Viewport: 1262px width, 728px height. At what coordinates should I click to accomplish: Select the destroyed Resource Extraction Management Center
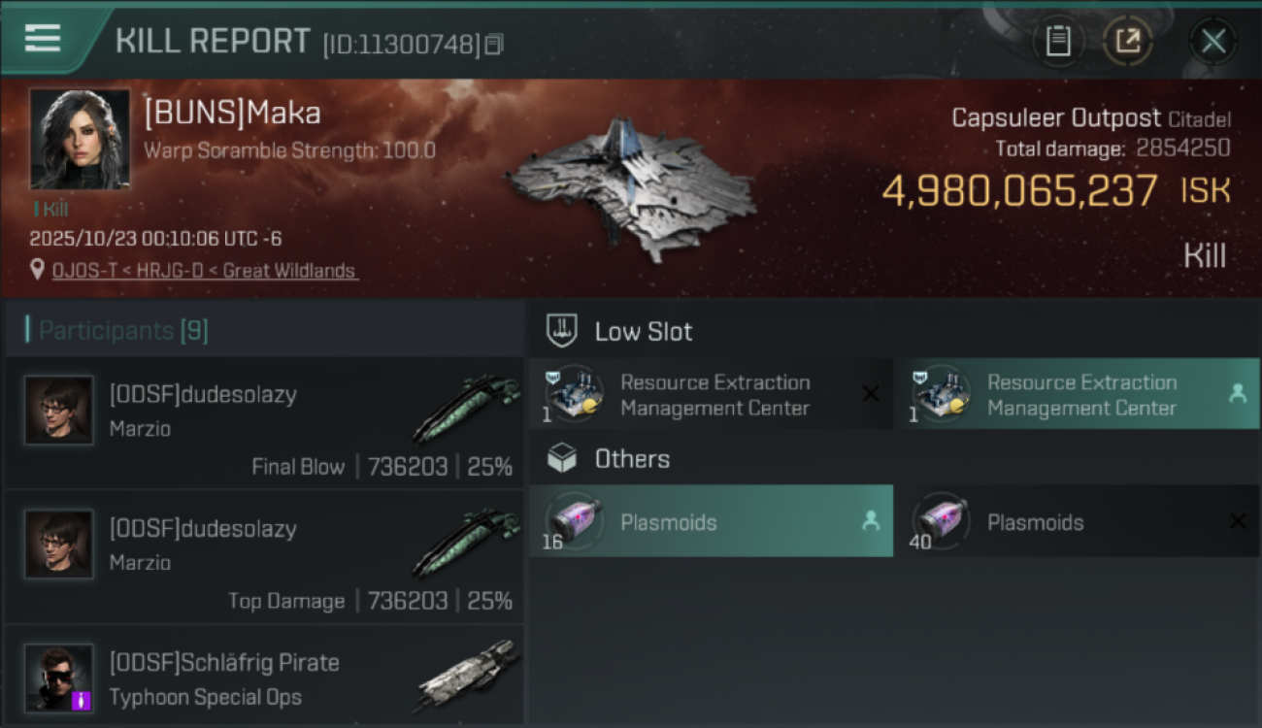pos(711,394)
